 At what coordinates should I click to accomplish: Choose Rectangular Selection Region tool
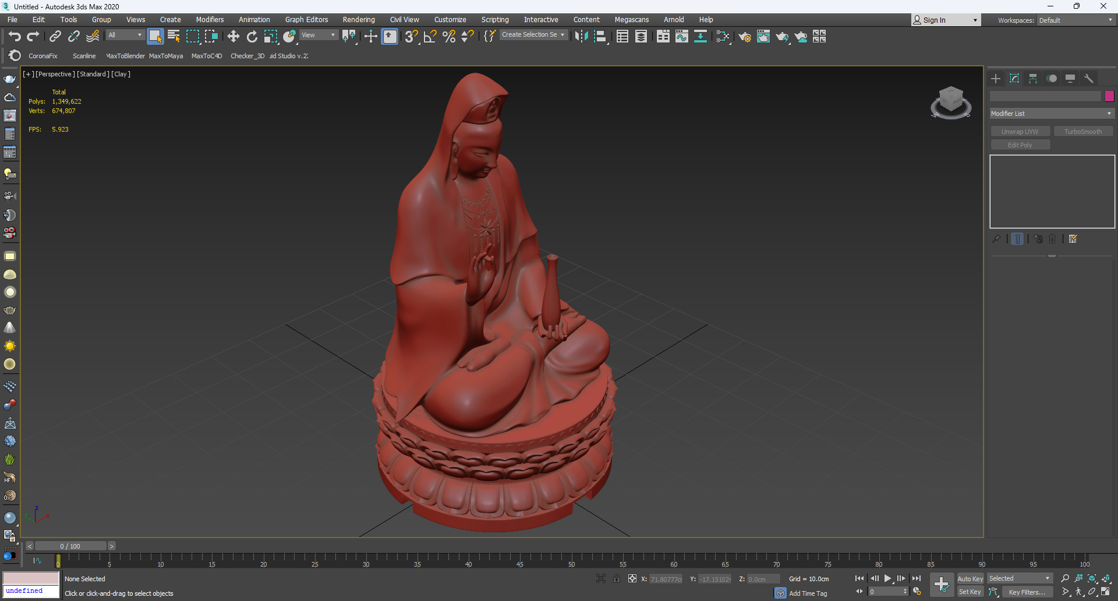192,37
